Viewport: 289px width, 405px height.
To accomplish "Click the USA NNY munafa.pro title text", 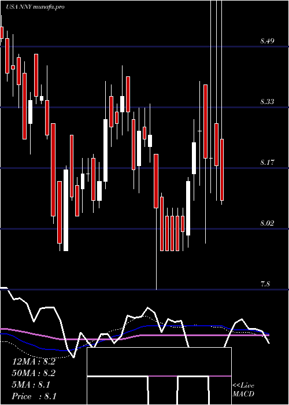I will pyautogui.click(x=35, y=7).
